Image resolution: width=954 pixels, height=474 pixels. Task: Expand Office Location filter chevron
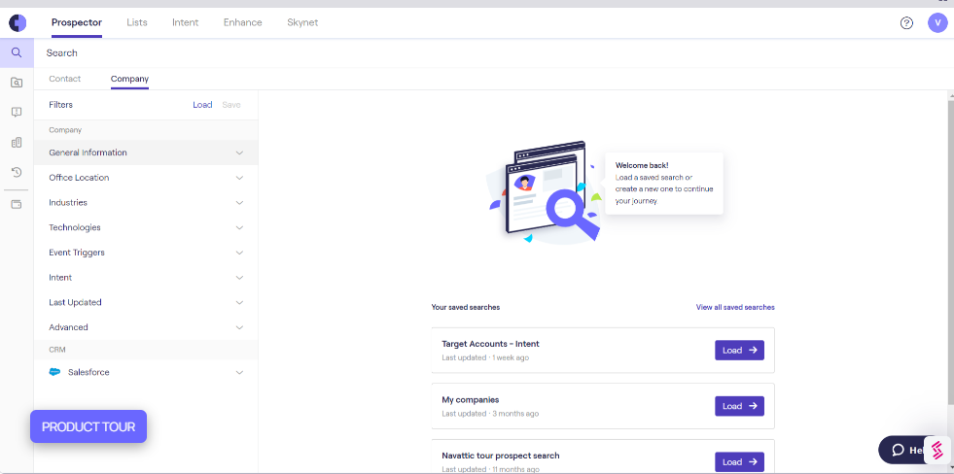240,178
